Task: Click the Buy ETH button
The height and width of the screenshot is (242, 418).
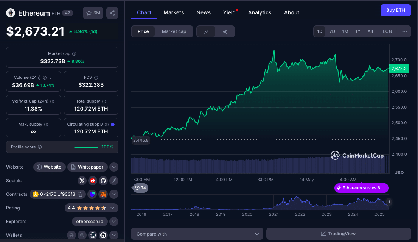Action: 395,10
